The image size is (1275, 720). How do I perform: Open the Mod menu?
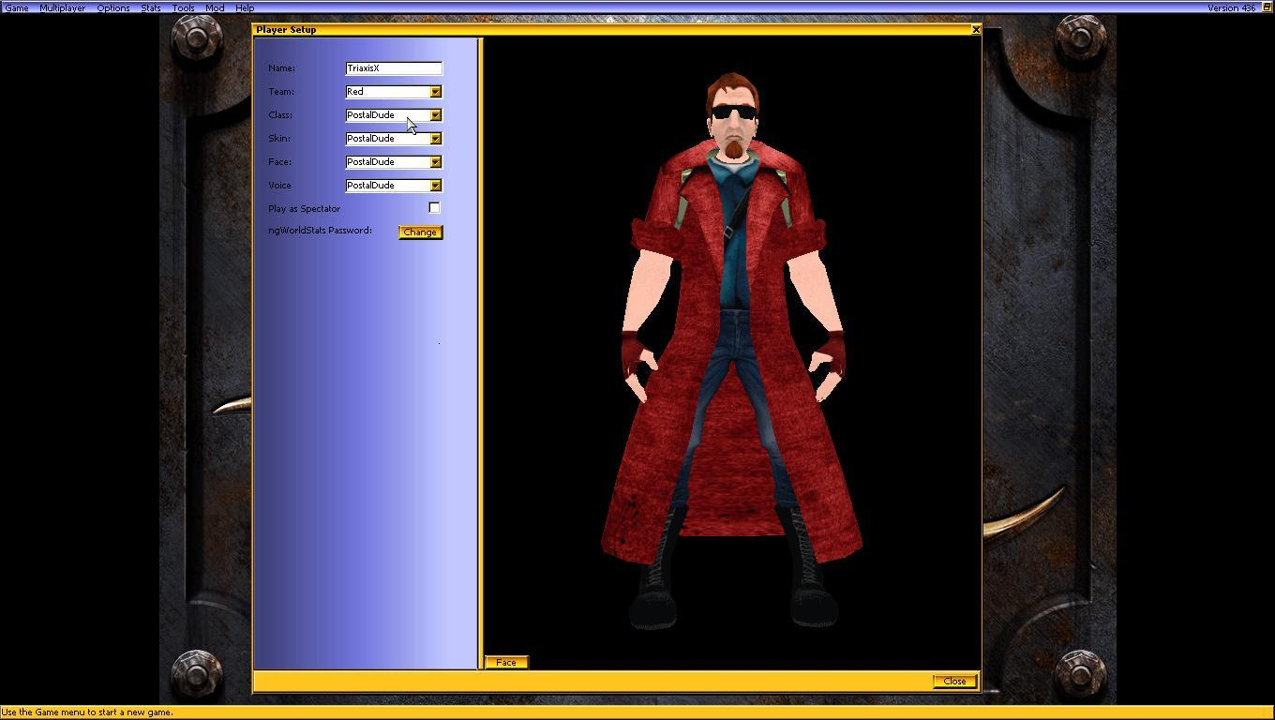tap(214, 7)
